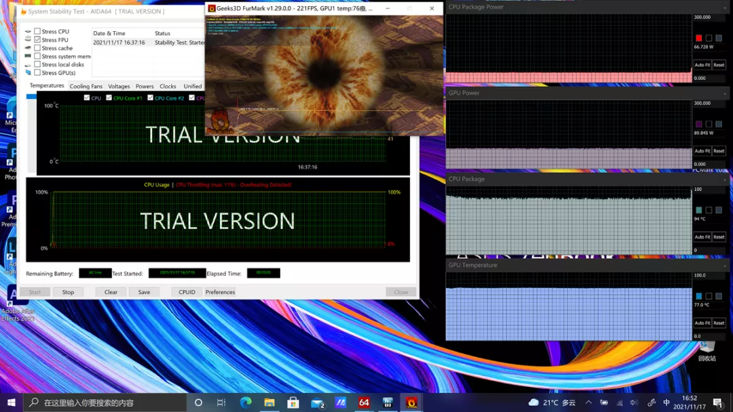Viewport: 733px width, 412px height.
Task: Open the Mail app in the taskbar
Action: click(x=317, y=403)
